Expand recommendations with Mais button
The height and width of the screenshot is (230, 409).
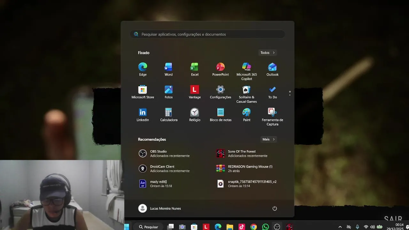(x=268, y=139)
